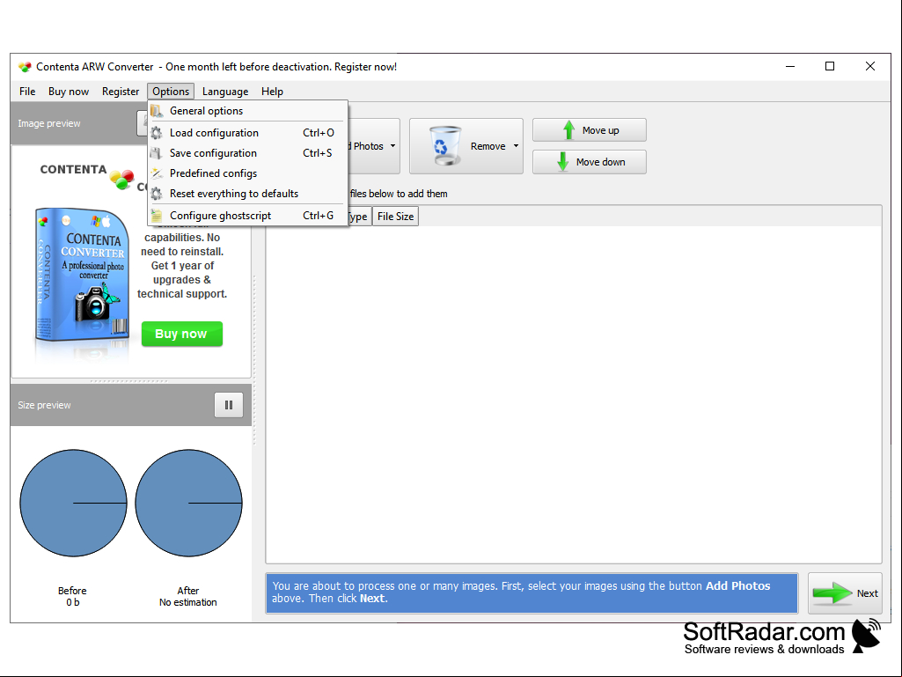Click the blue instruction message box
Viewport: 902px width, 677px height.
click(532, 592)
